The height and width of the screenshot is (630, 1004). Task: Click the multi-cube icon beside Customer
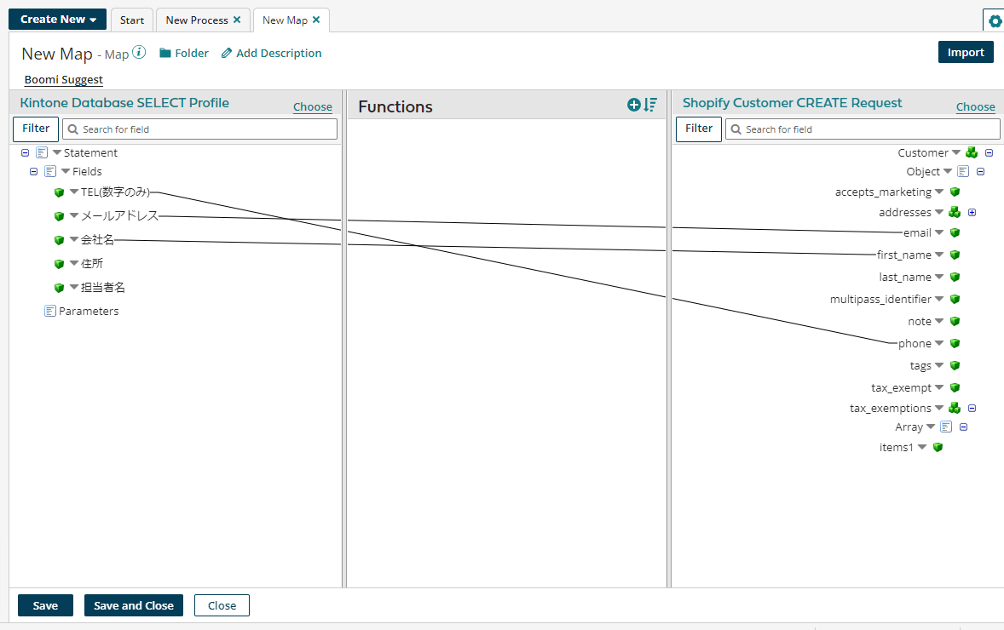point(972,153)
